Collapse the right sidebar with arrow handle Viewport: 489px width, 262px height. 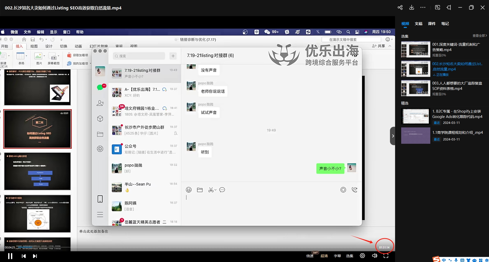(x=393, y=136)
